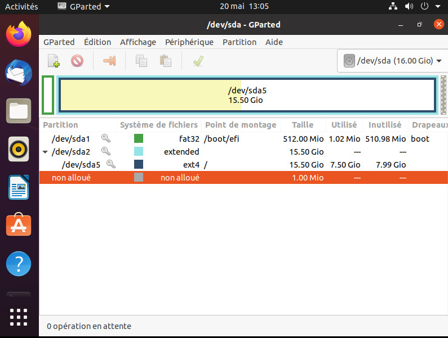Screen dimensions: 448x338
Task: Click the 1.02 Mio used value
Action: [x=344, y=139]
